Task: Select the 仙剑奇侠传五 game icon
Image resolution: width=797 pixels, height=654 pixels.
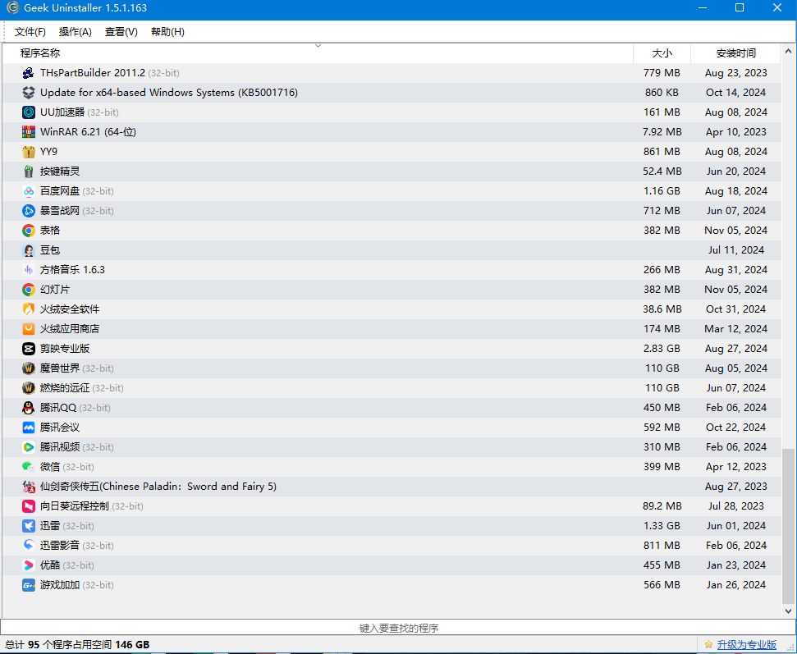Action: tap(29, 487)
